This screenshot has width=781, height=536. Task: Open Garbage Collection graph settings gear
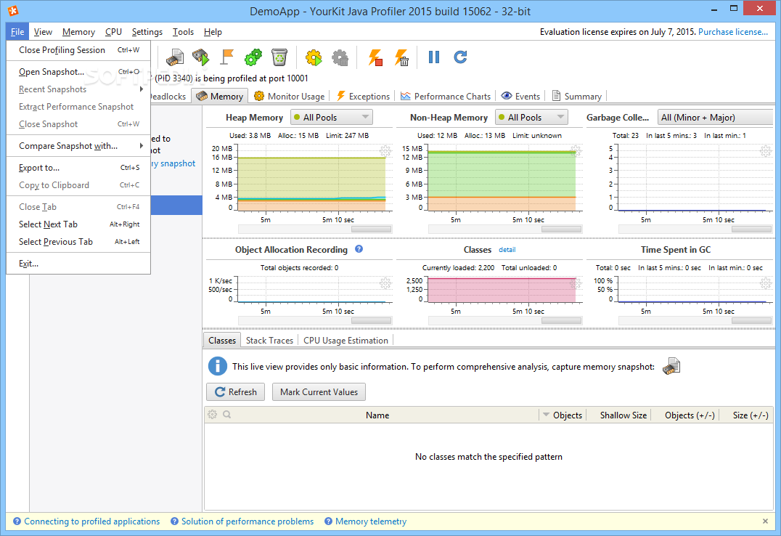coord(766,150)
